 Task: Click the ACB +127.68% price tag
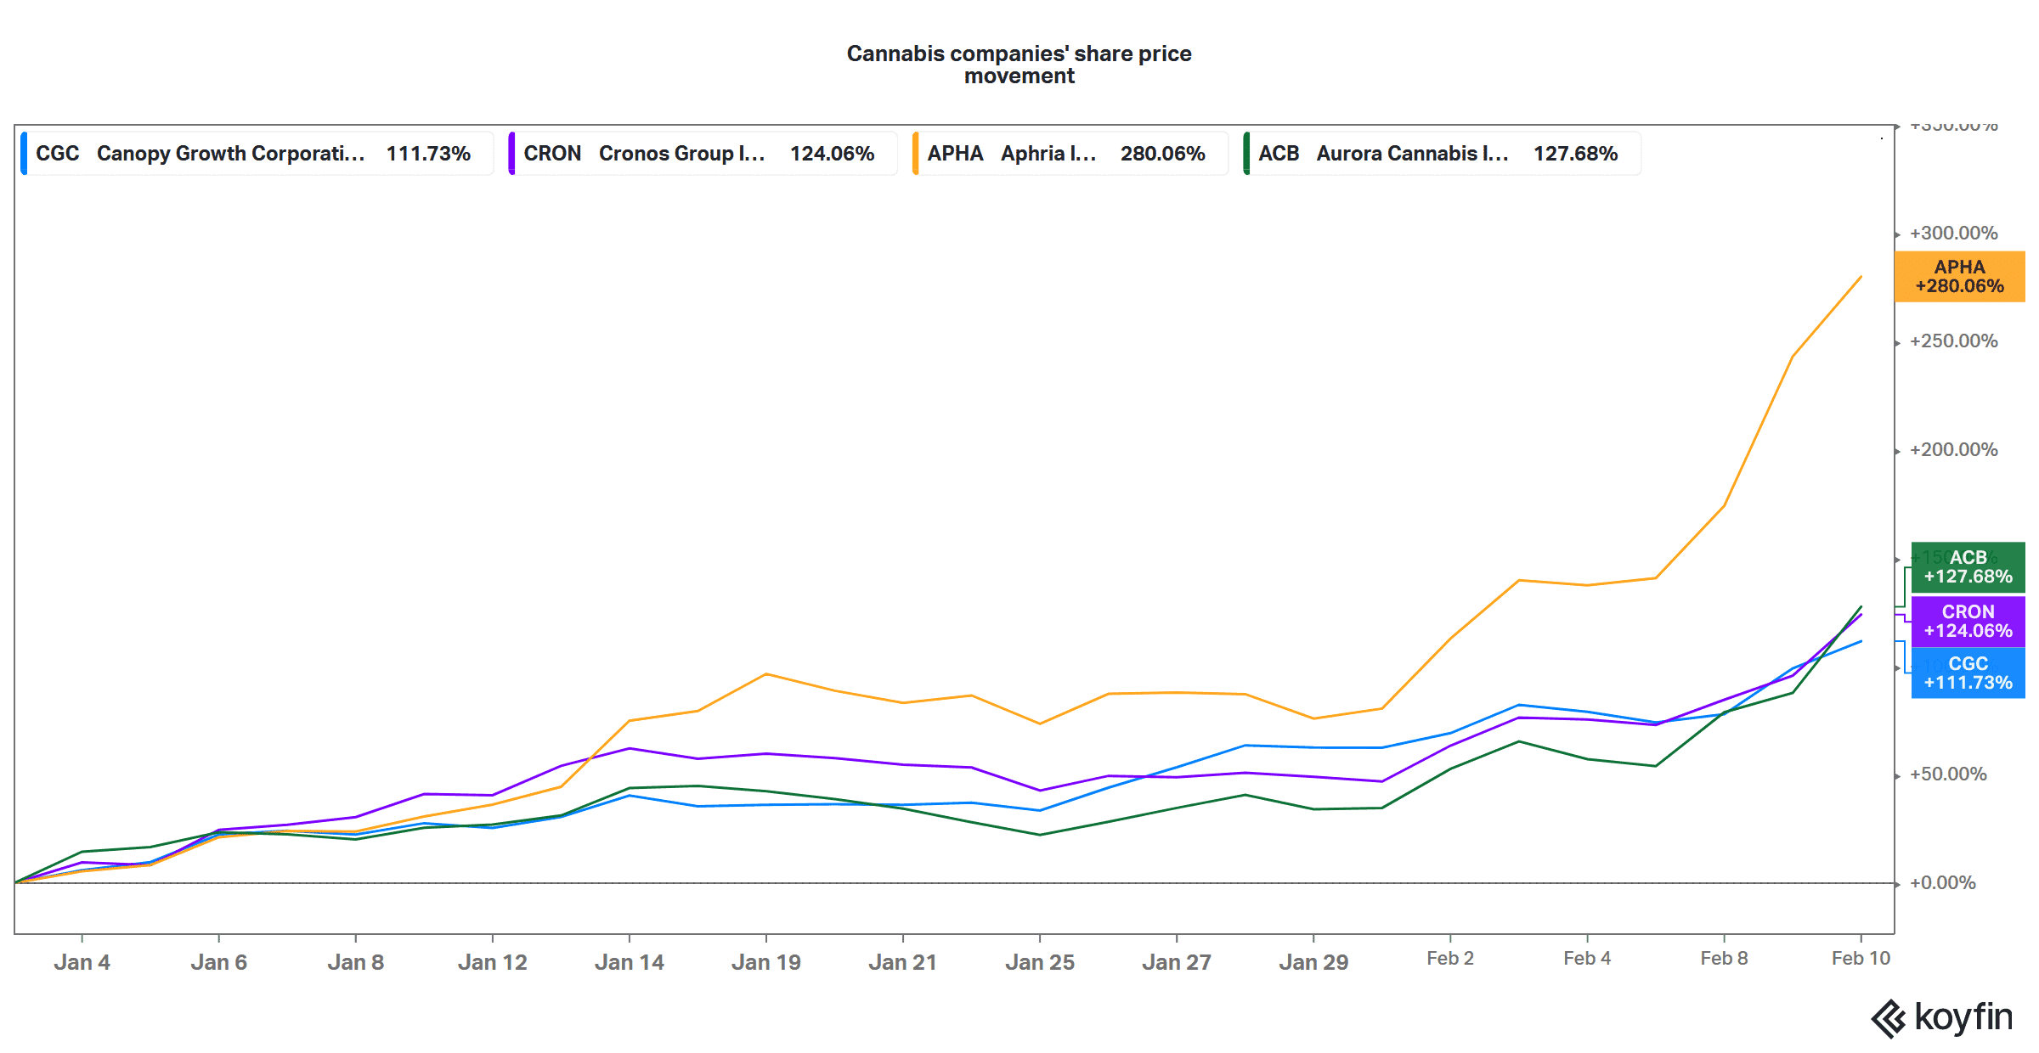point(1968,567)
